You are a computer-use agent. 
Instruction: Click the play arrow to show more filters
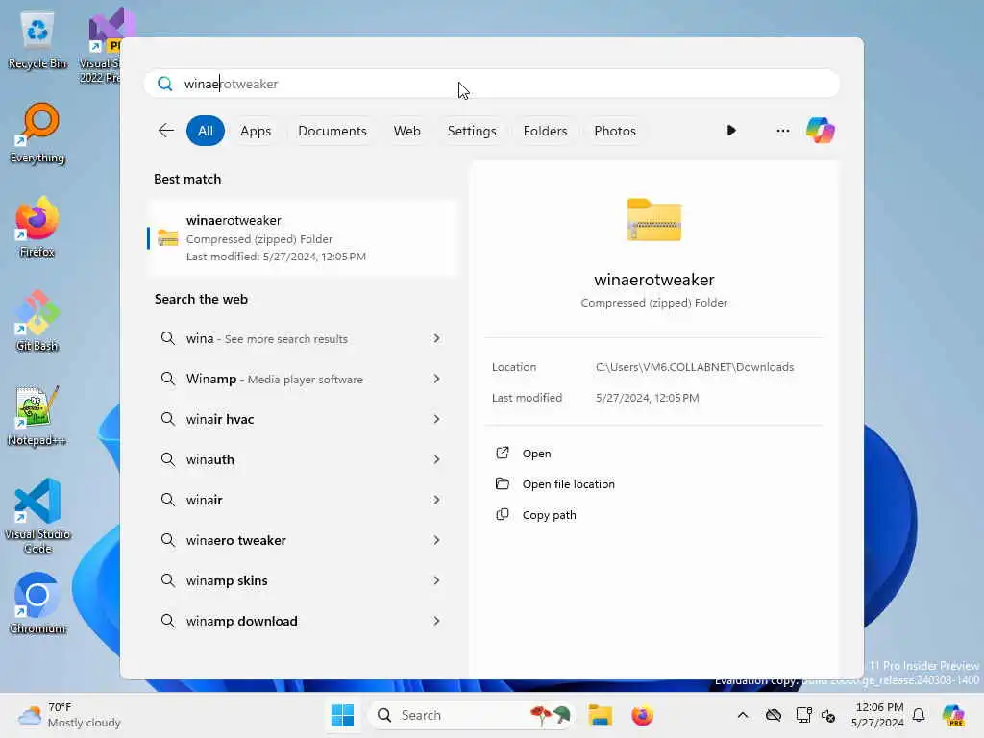point(731,131)
